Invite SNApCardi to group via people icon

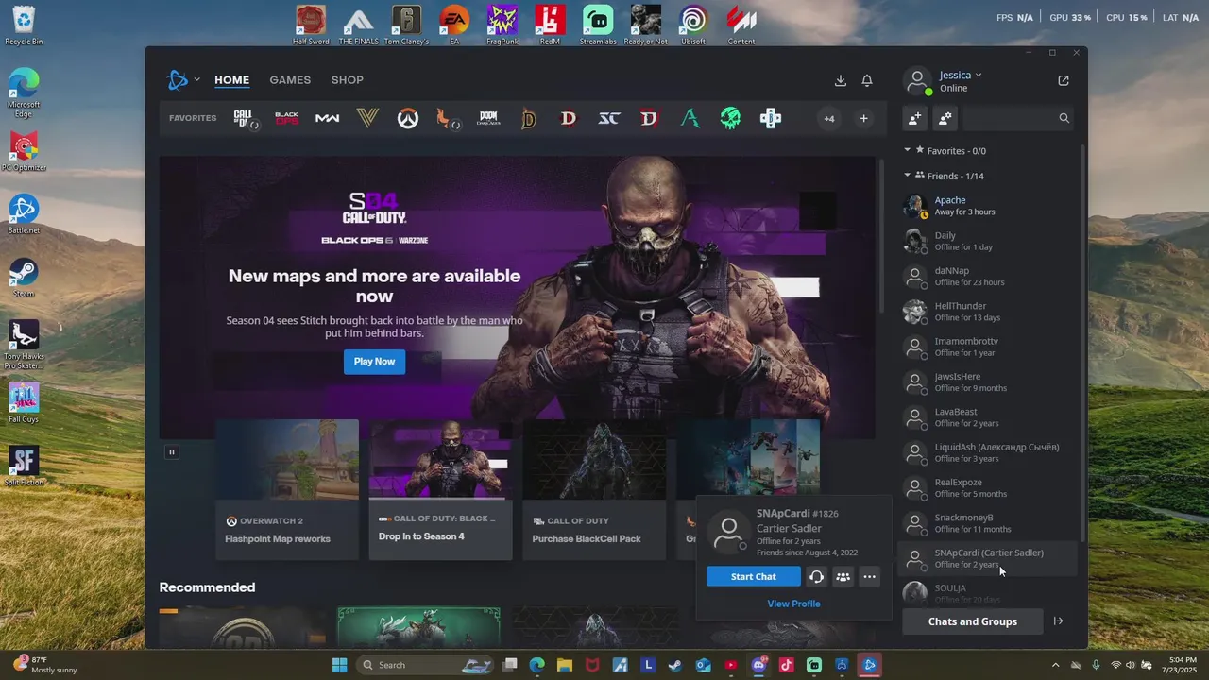tap(843, 577)
